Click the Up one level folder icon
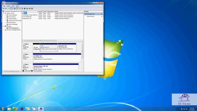 coord(9,8)
